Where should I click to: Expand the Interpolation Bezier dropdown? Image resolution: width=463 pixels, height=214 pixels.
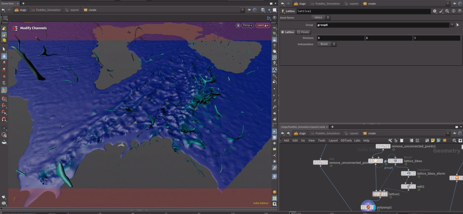326,44
